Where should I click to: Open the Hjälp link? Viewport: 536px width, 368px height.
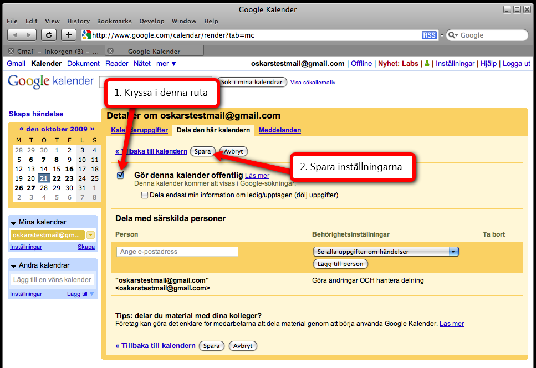488,64
